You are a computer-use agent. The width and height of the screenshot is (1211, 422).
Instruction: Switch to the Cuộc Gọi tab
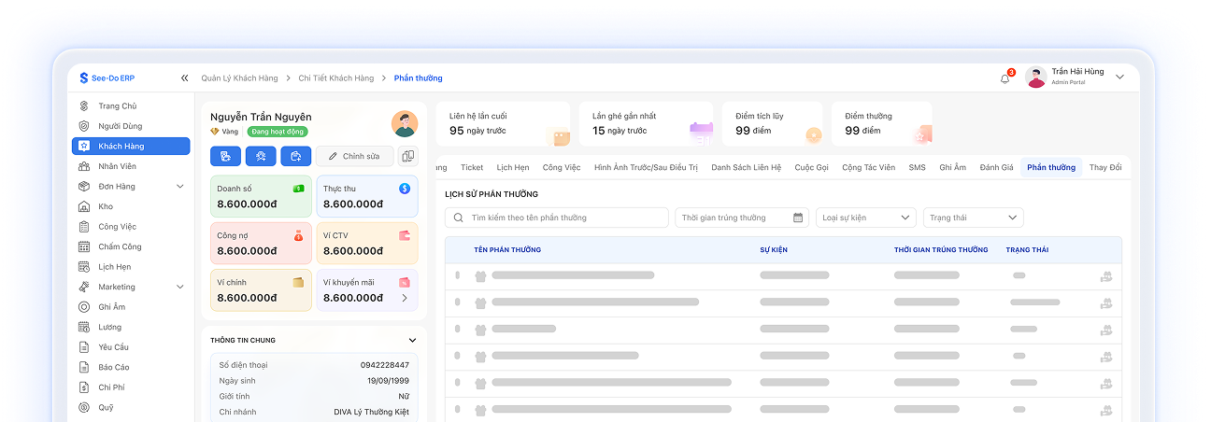pyautogui.click(x=812, y=167)
